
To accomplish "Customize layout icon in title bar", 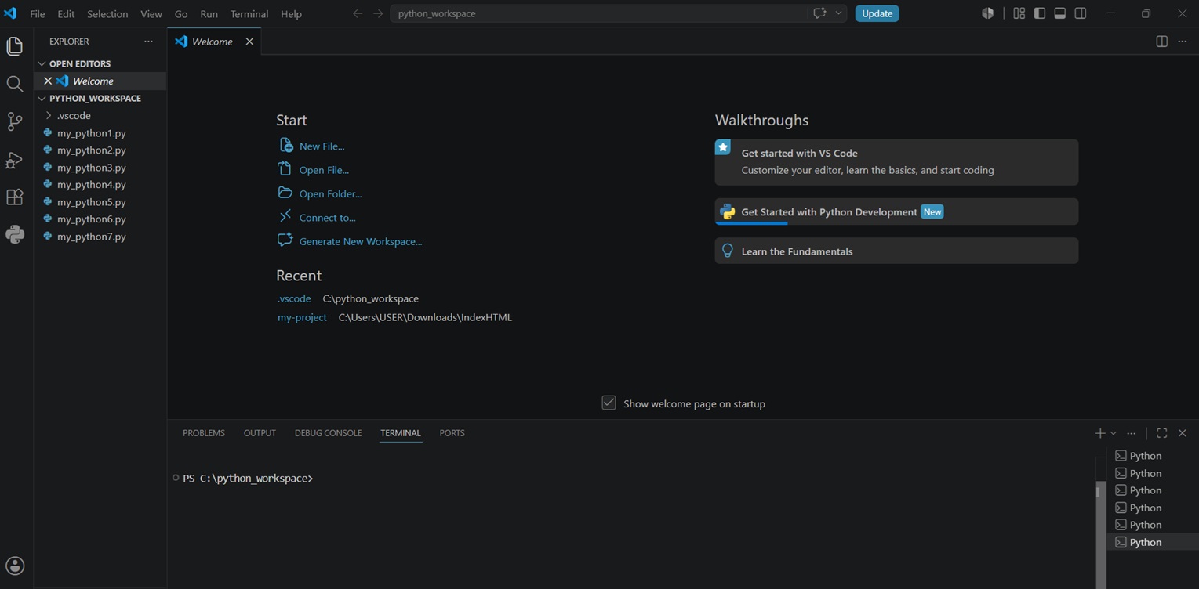I will (1019, 13).
